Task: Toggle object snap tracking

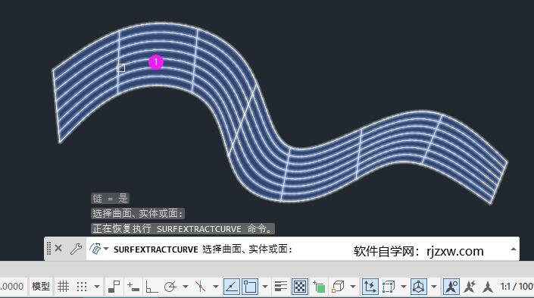Action: pos(232,287)
